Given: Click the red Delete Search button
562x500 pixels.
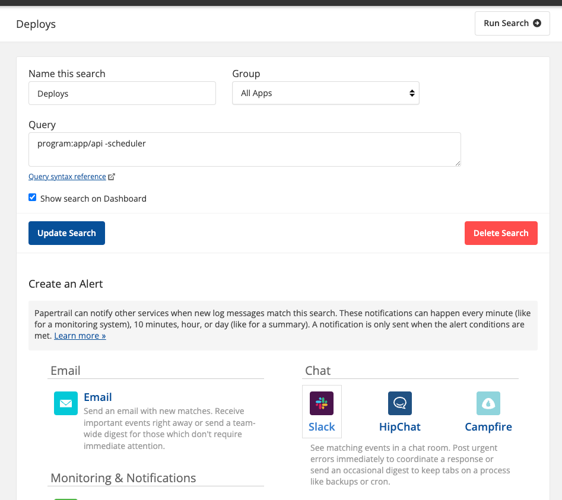Looking at the screenshot, I should click(x=501, y=233).
